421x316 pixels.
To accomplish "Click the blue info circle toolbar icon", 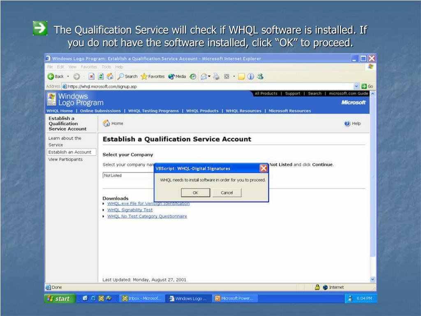I will click(250, 77).
